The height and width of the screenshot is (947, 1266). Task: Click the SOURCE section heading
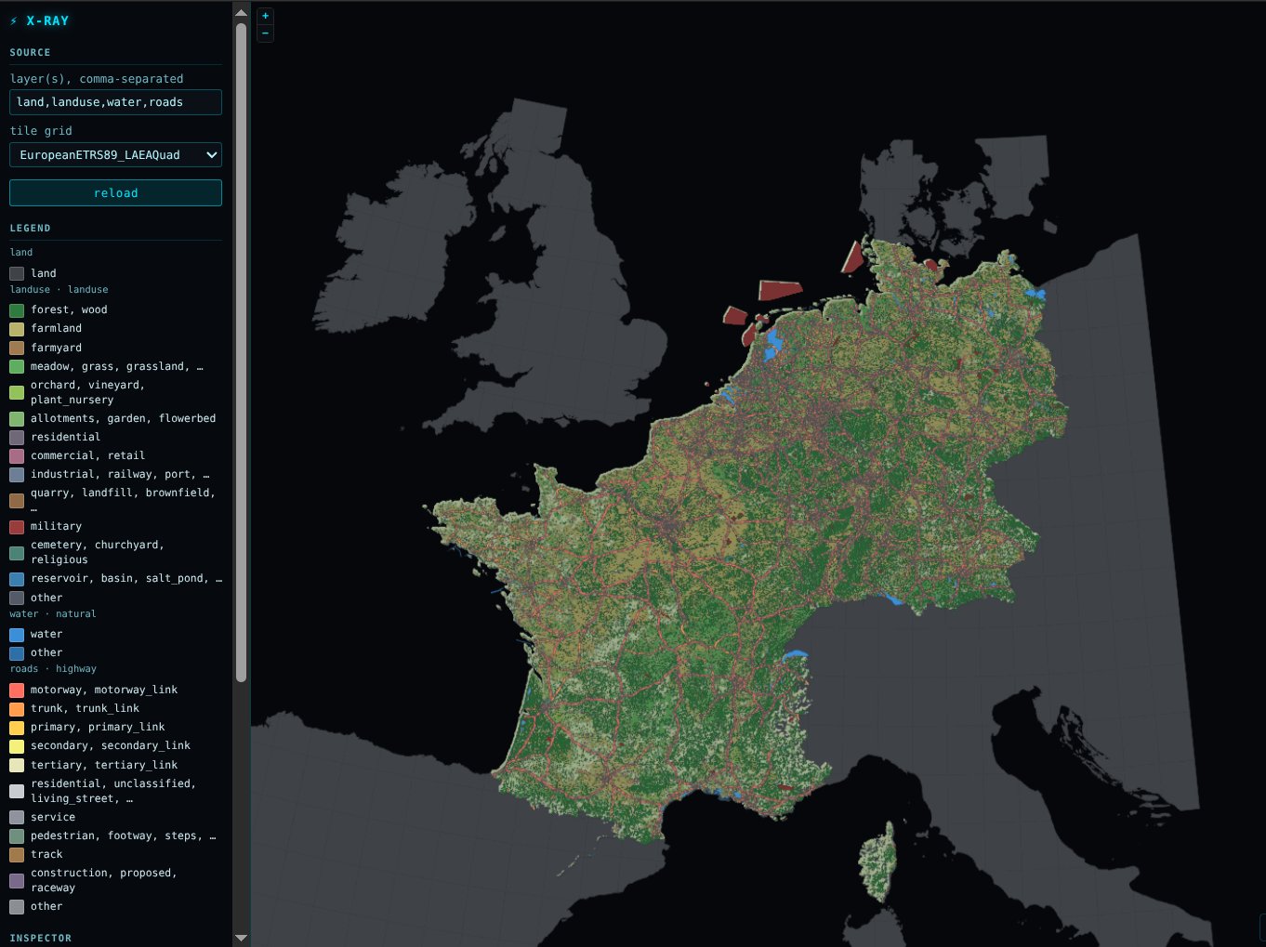(31, 53)
